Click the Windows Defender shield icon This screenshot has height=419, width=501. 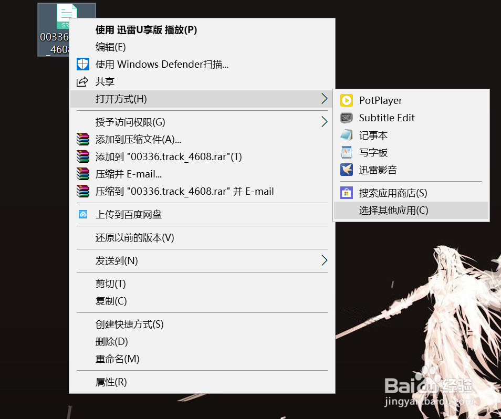point(83,64)
